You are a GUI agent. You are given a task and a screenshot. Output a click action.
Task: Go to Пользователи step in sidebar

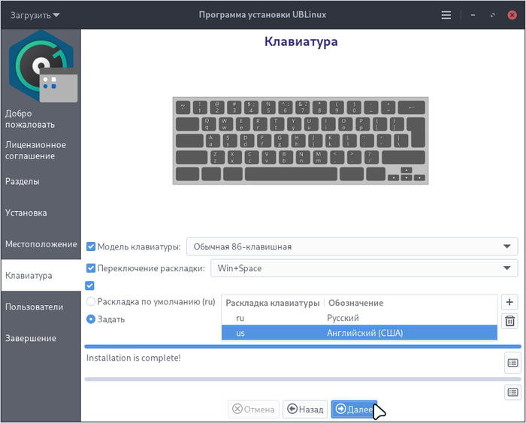coord(35,307)
